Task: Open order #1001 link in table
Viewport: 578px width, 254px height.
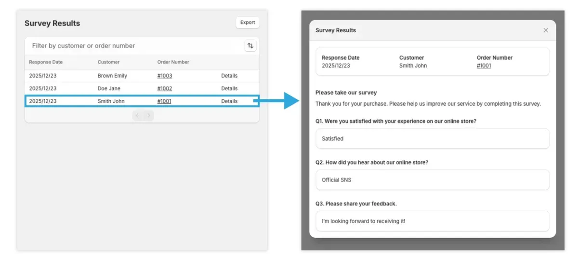Action: (164, 101)
